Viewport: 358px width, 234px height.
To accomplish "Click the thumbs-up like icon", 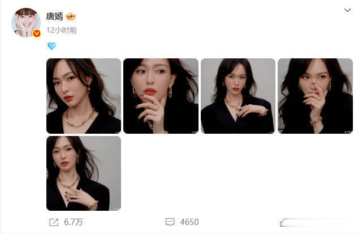I will pyautogui.click(x=282, y=222).
